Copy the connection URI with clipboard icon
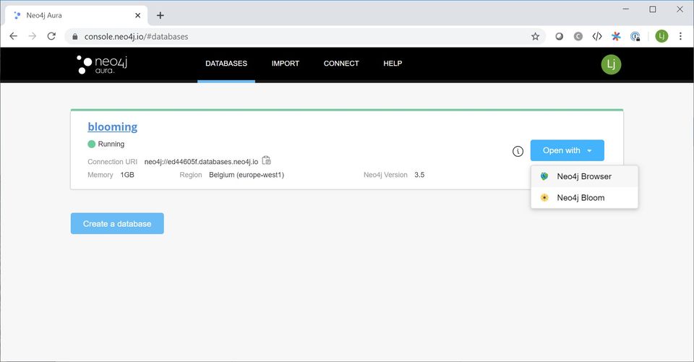This screenshot has width=694, height=362. click(x=267, y=160)
